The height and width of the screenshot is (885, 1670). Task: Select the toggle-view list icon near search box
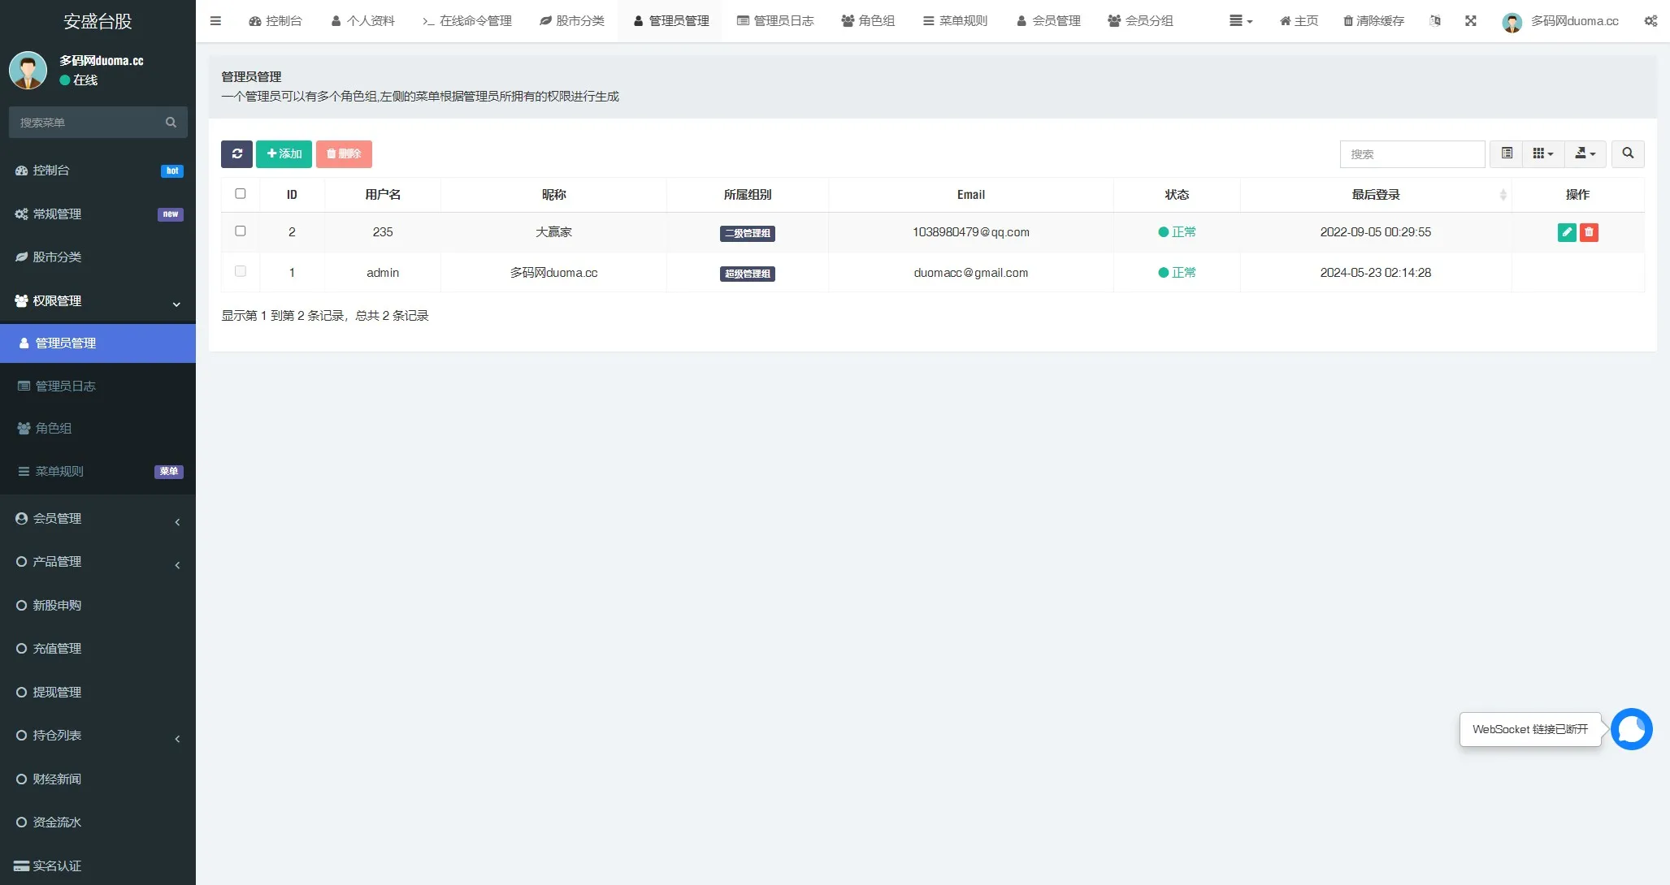(x=1506, y=153)
